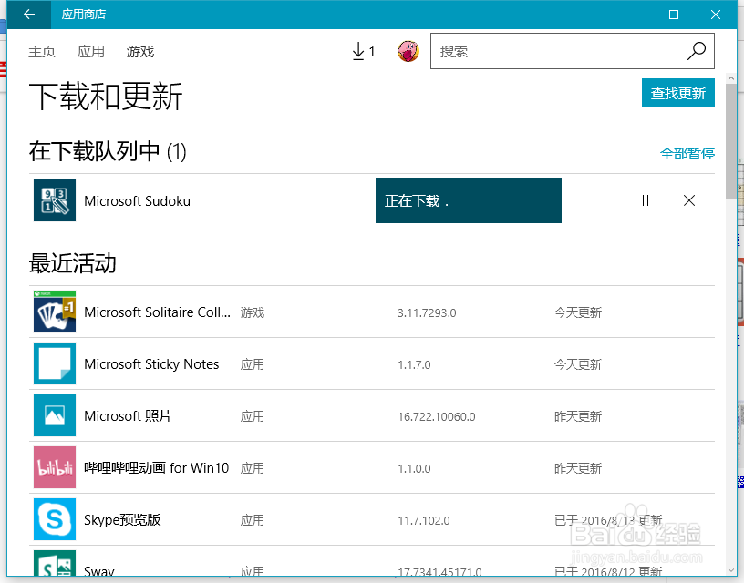Switch to the 游戏 tab
Image resolution: width=744 pixels, height=583 pixels.
[140, 51]
